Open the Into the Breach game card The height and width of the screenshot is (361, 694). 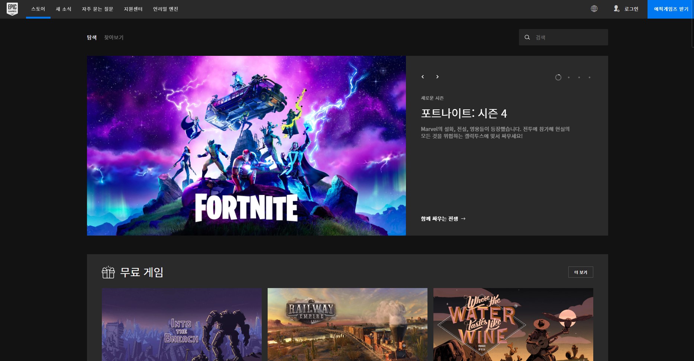click(x=182, y=325)
